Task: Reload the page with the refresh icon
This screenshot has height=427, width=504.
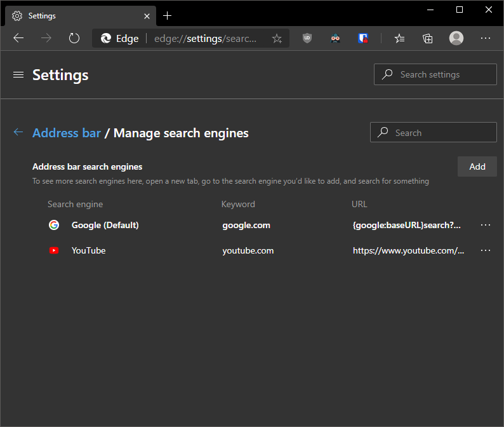Action: coord(74,38)
